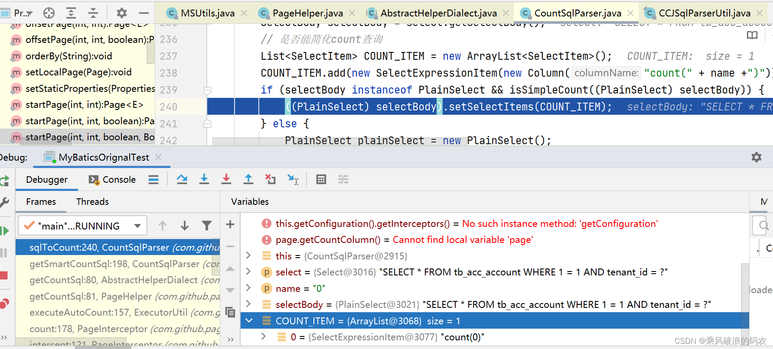This screenshot has width=773, height=349.
Task: Move watch down in Variables list
Action: tap(230, 290)
